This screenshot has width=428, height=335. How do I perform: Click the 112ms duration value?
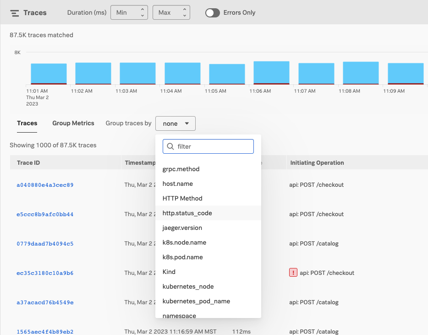pyautogui.click(x=241, y=332)
